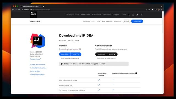Click the browser URL address field
Viewport: 176px width, 99px height.
(x=83, y=10)
